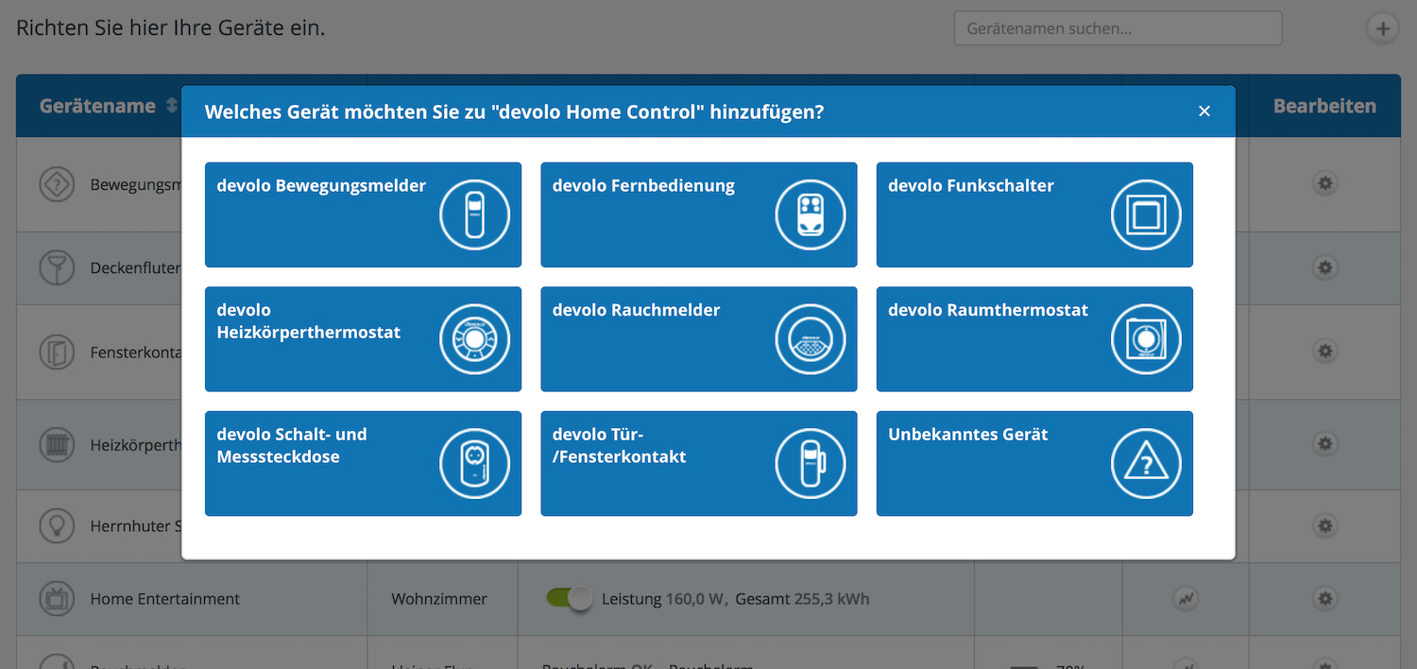1417x669 pixels.
Task: Click the devolo Fernbedienung tile label
Action: [x=643, y=186]
